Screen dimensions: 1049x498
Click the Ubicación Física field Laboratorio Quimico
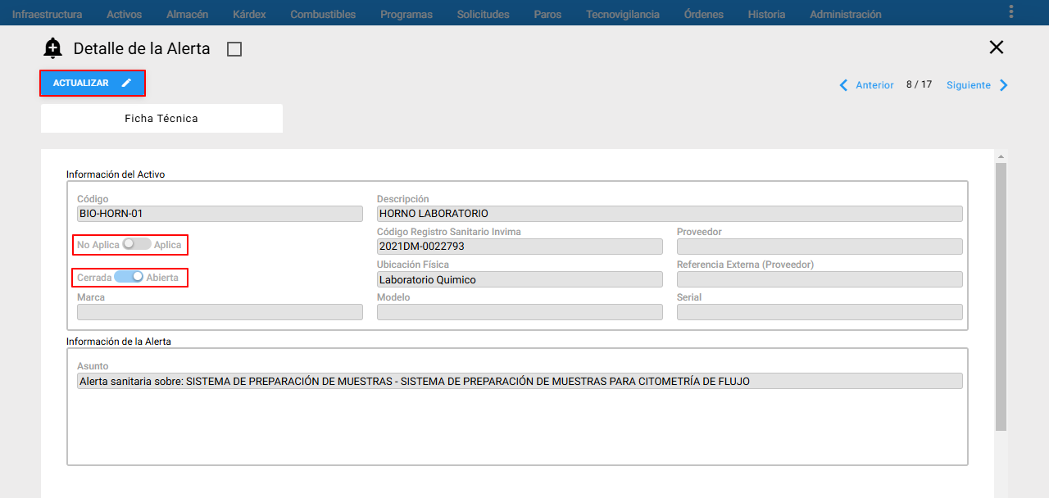coord(520,279)
